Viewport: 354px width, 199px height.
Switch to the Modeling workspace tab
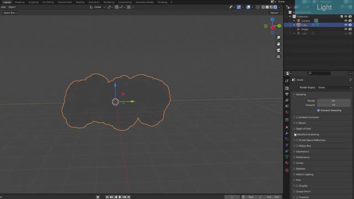tap(20, 2)
